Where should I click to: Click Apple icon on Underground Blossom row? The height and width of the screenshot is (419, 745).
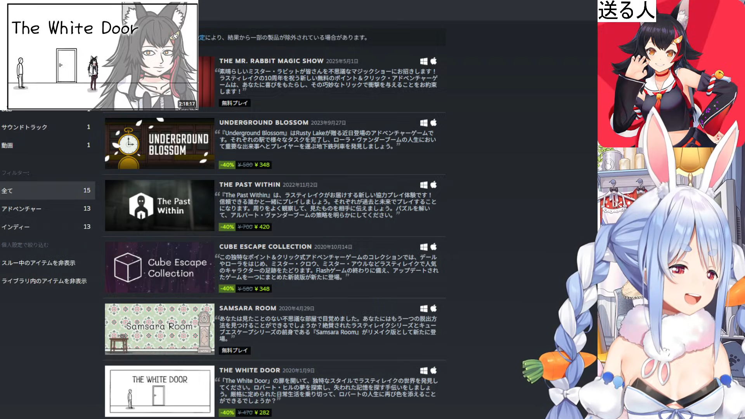[x=433, y=123]
